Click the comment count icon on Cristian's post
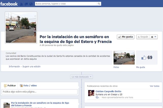This screenshot has height=108, width=163. coord(97,97)
